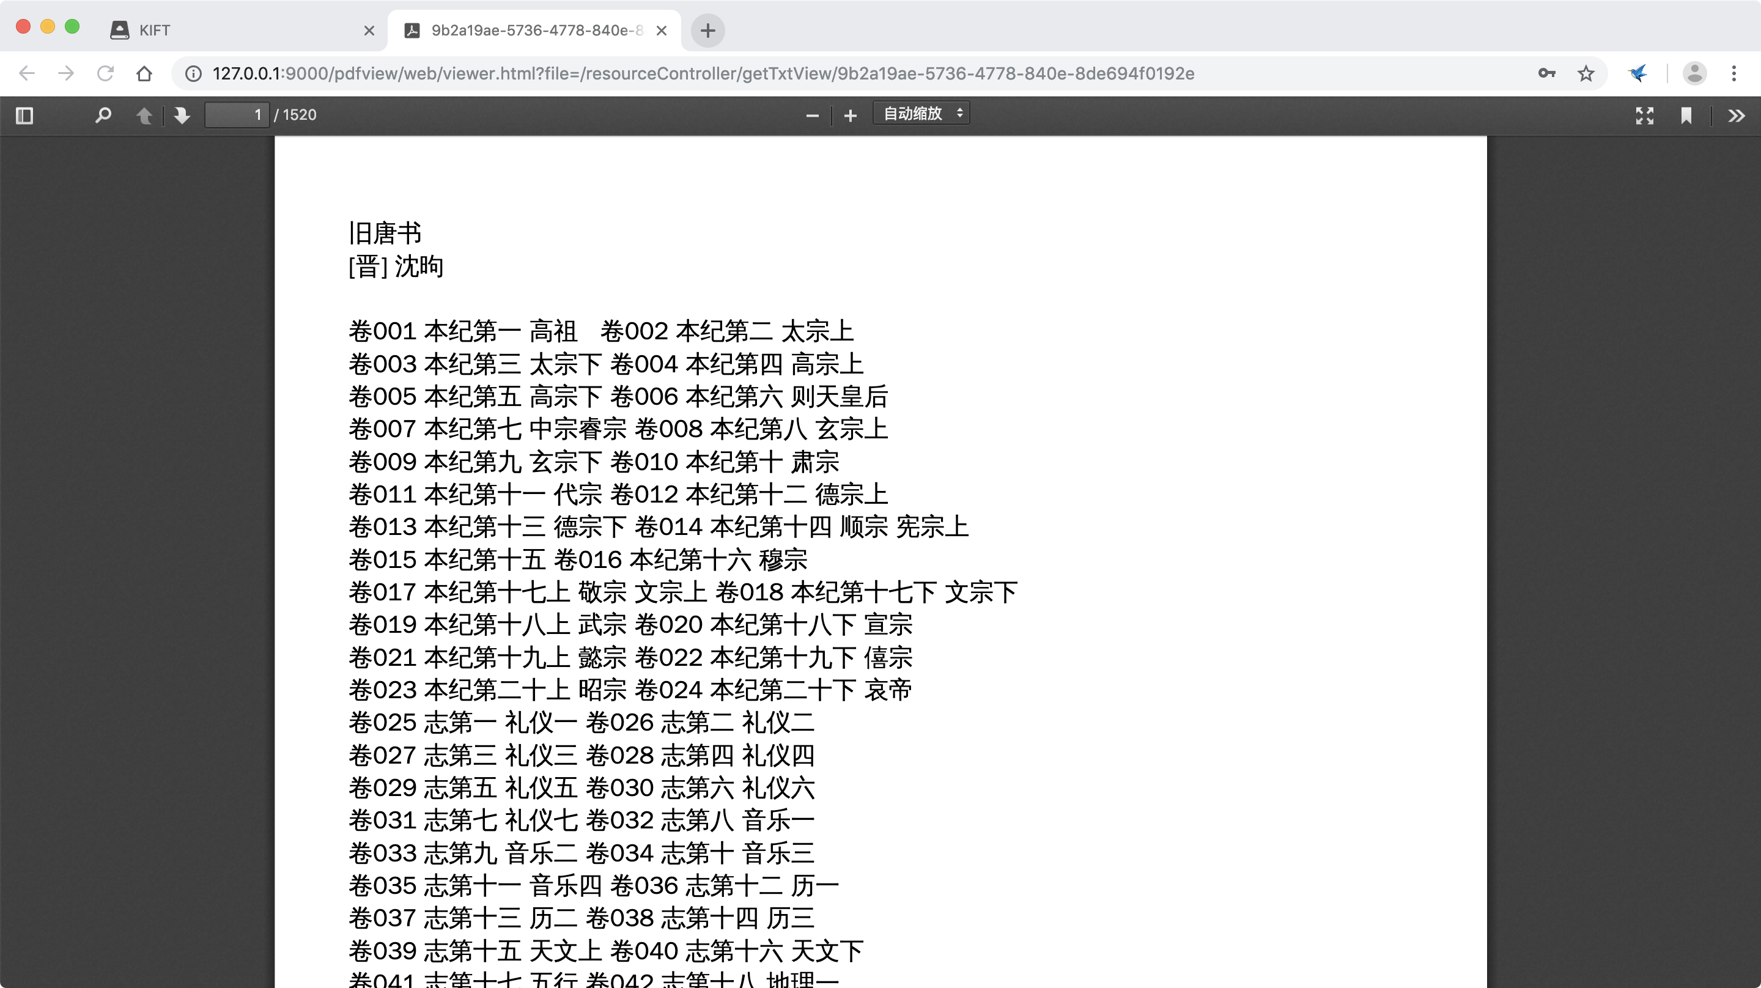This screenshot has height=988, width=1761.
Task: Click 卷006 本纪第六 则天皇后 entry
Action: click(x=749, y=397)
